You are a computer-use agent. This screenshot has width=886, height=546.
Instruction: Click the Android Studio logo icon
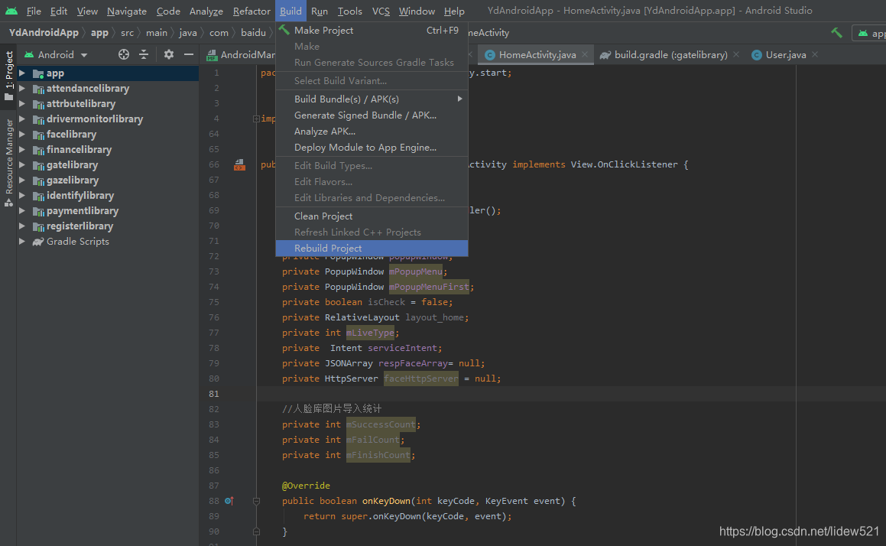point(11,11)
